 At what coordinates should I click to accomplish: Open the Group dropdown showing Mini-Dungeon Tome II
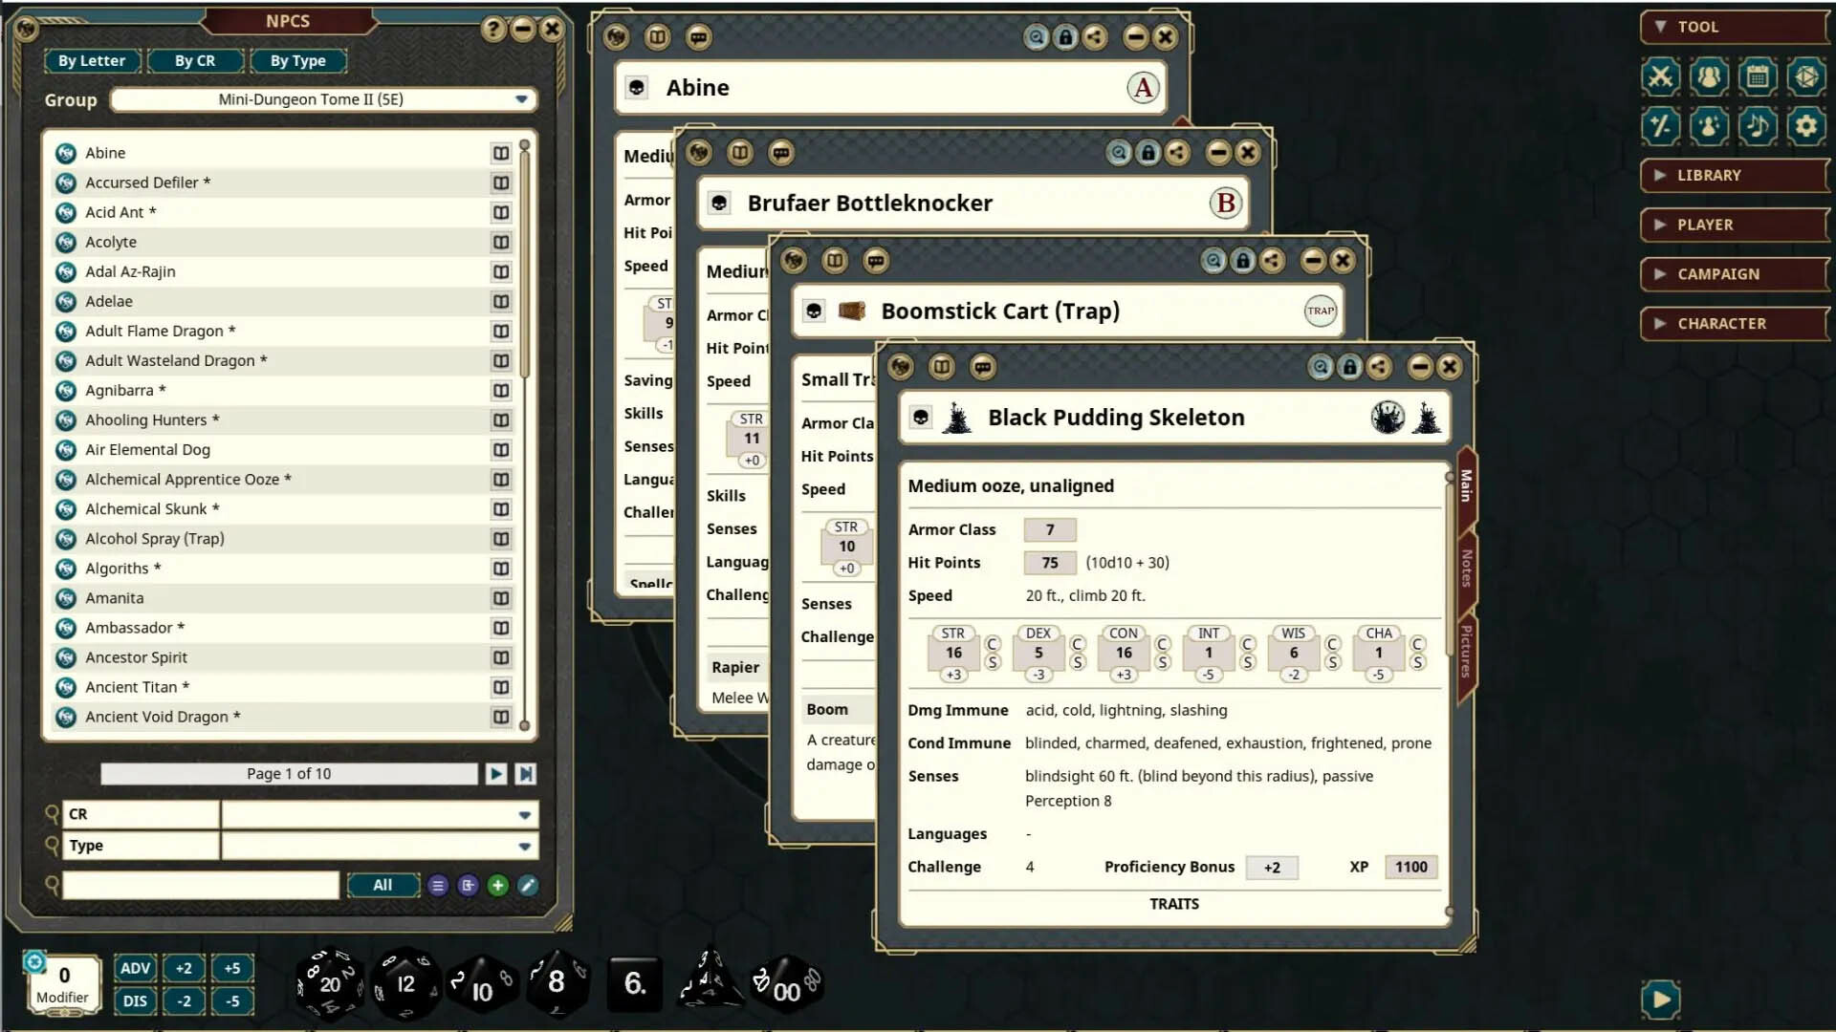(x=521, y=99)
